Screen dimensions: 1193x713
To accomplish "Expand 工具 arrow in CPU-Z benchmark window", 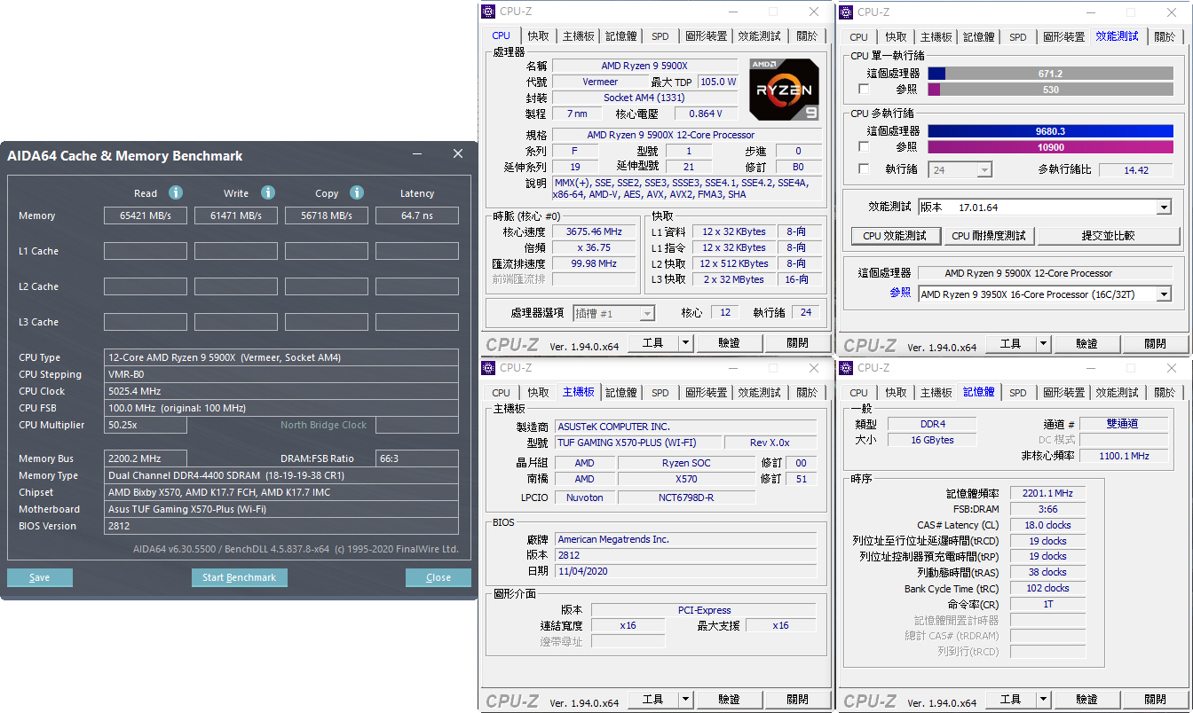I will (x=1043, y=344).
